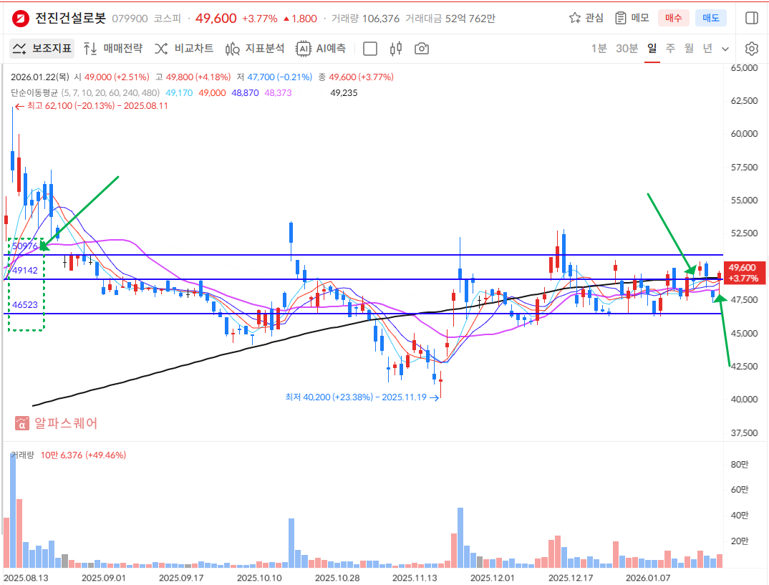769x585 pixels.
Task: Toggle the square checkbox in the toolbar
Action: (x=370, y=49)
